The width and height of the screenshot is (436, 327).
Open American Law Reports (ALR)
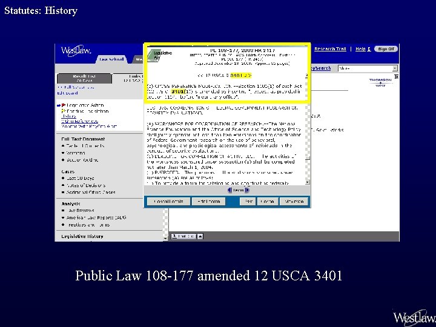point(96,217)
